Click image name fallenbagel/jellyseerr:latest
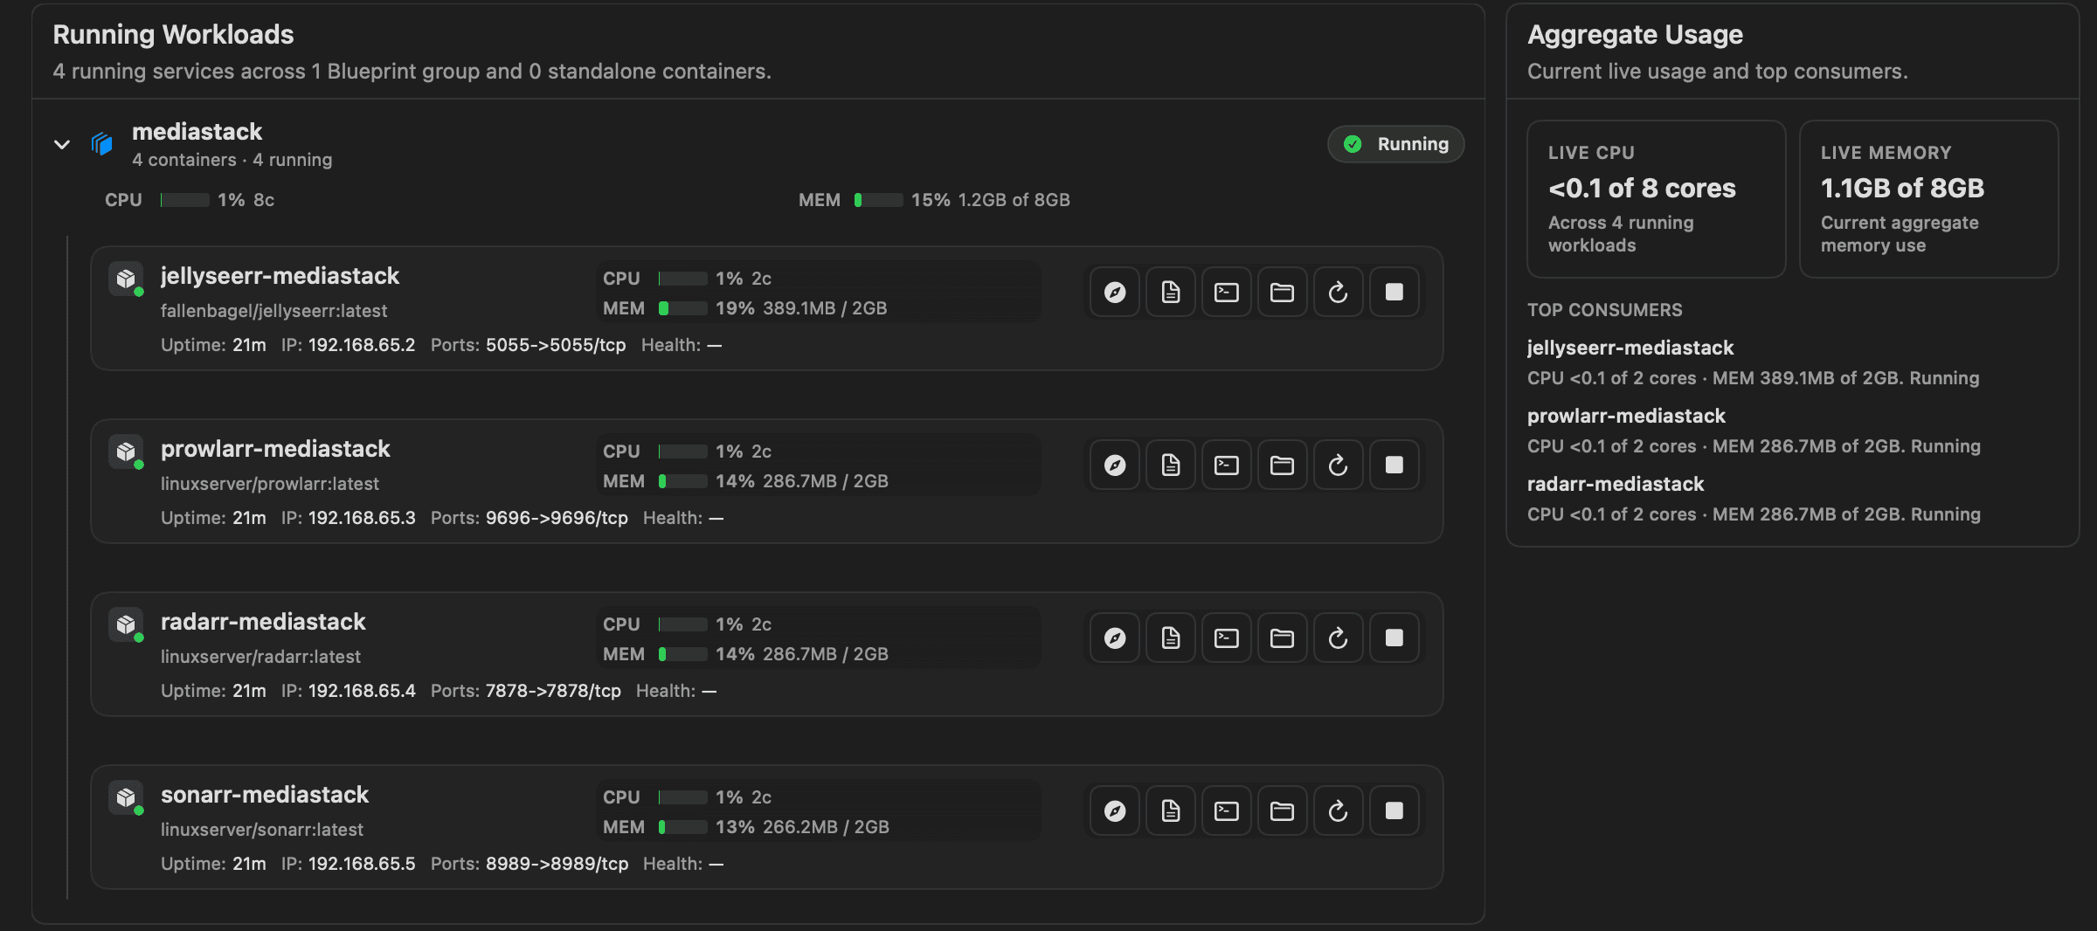Screen dimensions: 2097x931 point(273,311)
